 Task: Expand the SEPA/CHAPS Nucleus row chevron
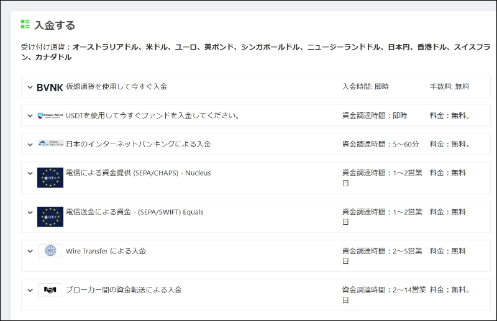30,173
